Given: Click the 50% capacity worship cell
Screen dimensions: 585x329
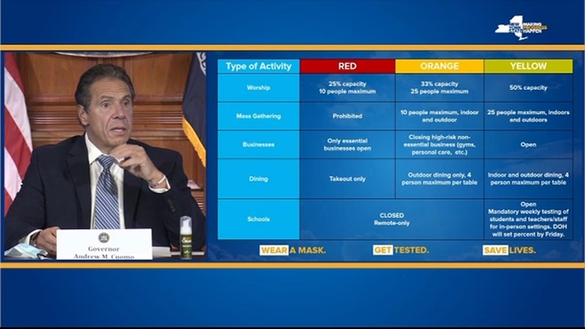Looking at the screenshot, I should [x=528, y=87].
